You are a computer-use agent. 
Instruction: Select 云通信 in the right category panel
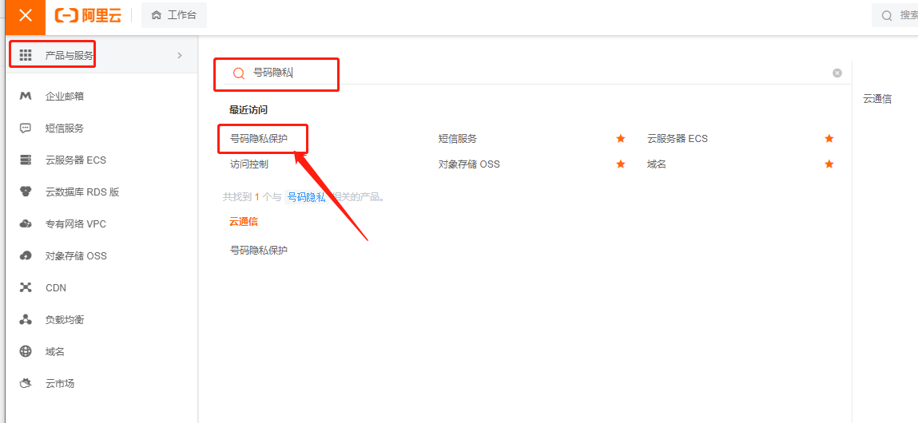pyautogui.click(x=877, y=99)
